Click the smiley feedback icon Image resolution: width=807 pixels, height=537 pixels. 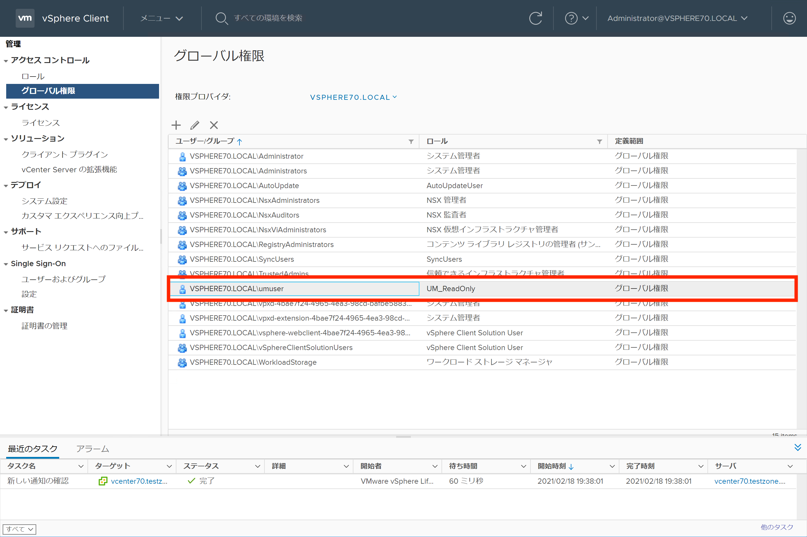coord(789,18)
